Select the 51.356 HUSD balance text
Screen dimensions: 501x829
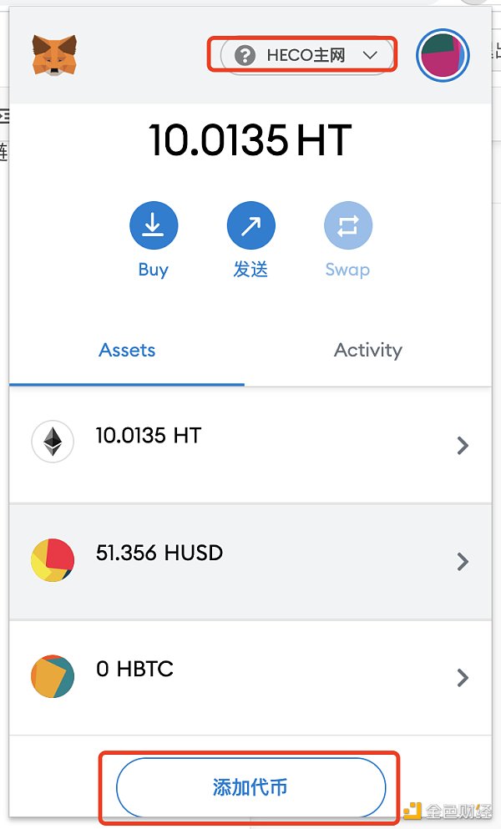159,553
